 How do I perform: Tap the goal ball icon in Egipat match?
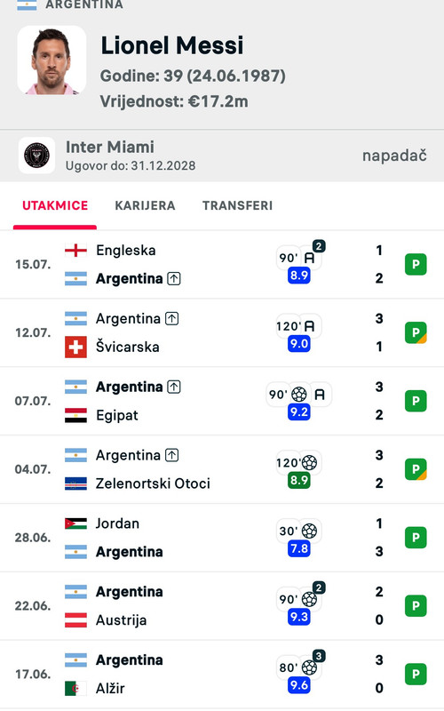tap(299, 395)
